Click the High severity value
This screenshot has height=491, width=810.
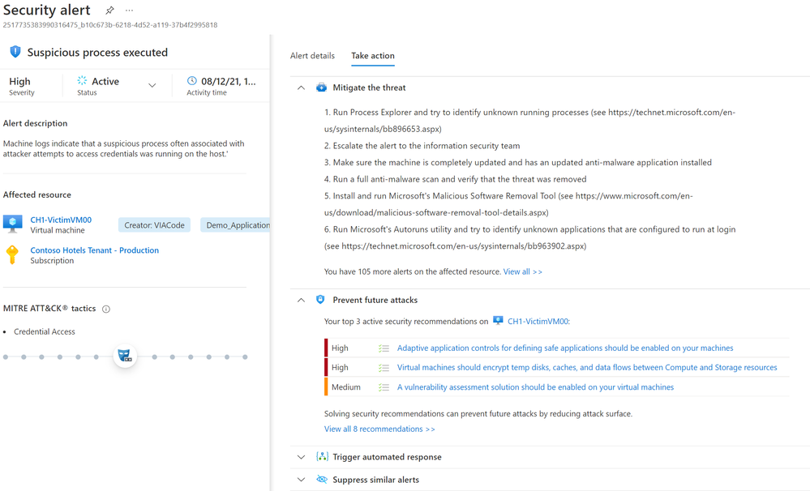coord(19,81)
